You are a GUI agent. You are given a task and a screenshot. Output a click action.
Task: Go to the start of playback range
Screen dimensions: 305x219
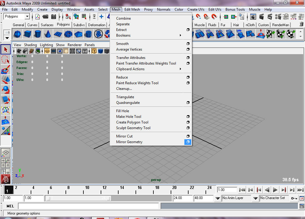(242, 190)
